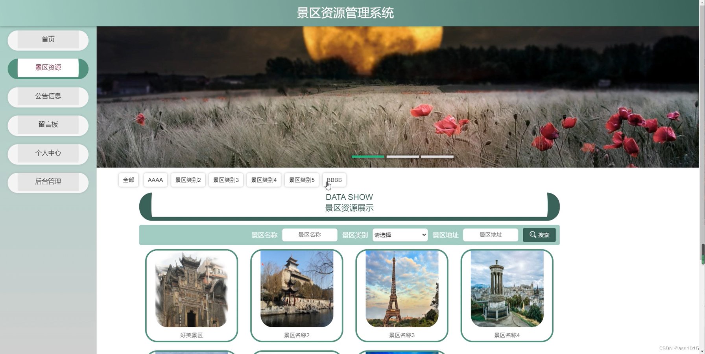Select the 景区资源 sidebar menu item
This screenshot has width=705, height=354.
pos(48,68)
